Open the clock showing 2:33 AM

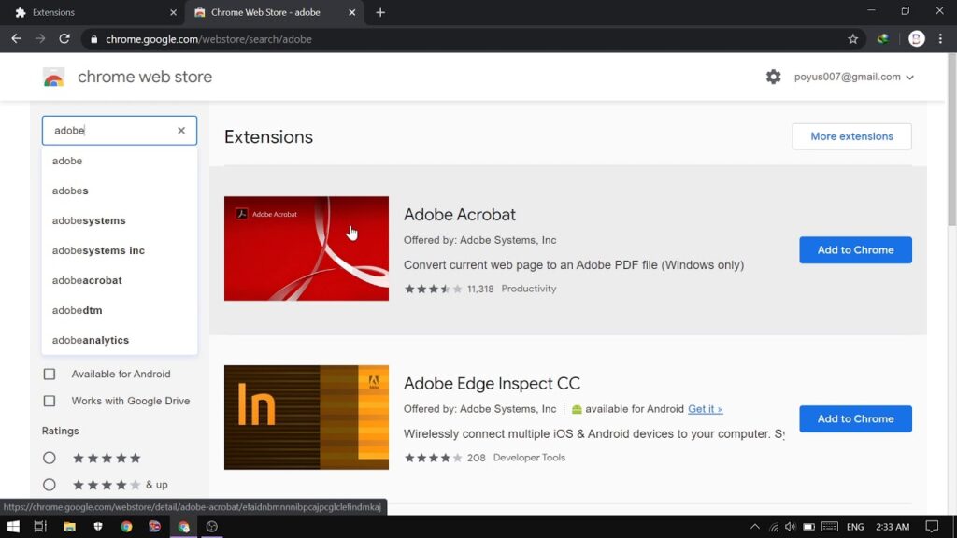893,527
